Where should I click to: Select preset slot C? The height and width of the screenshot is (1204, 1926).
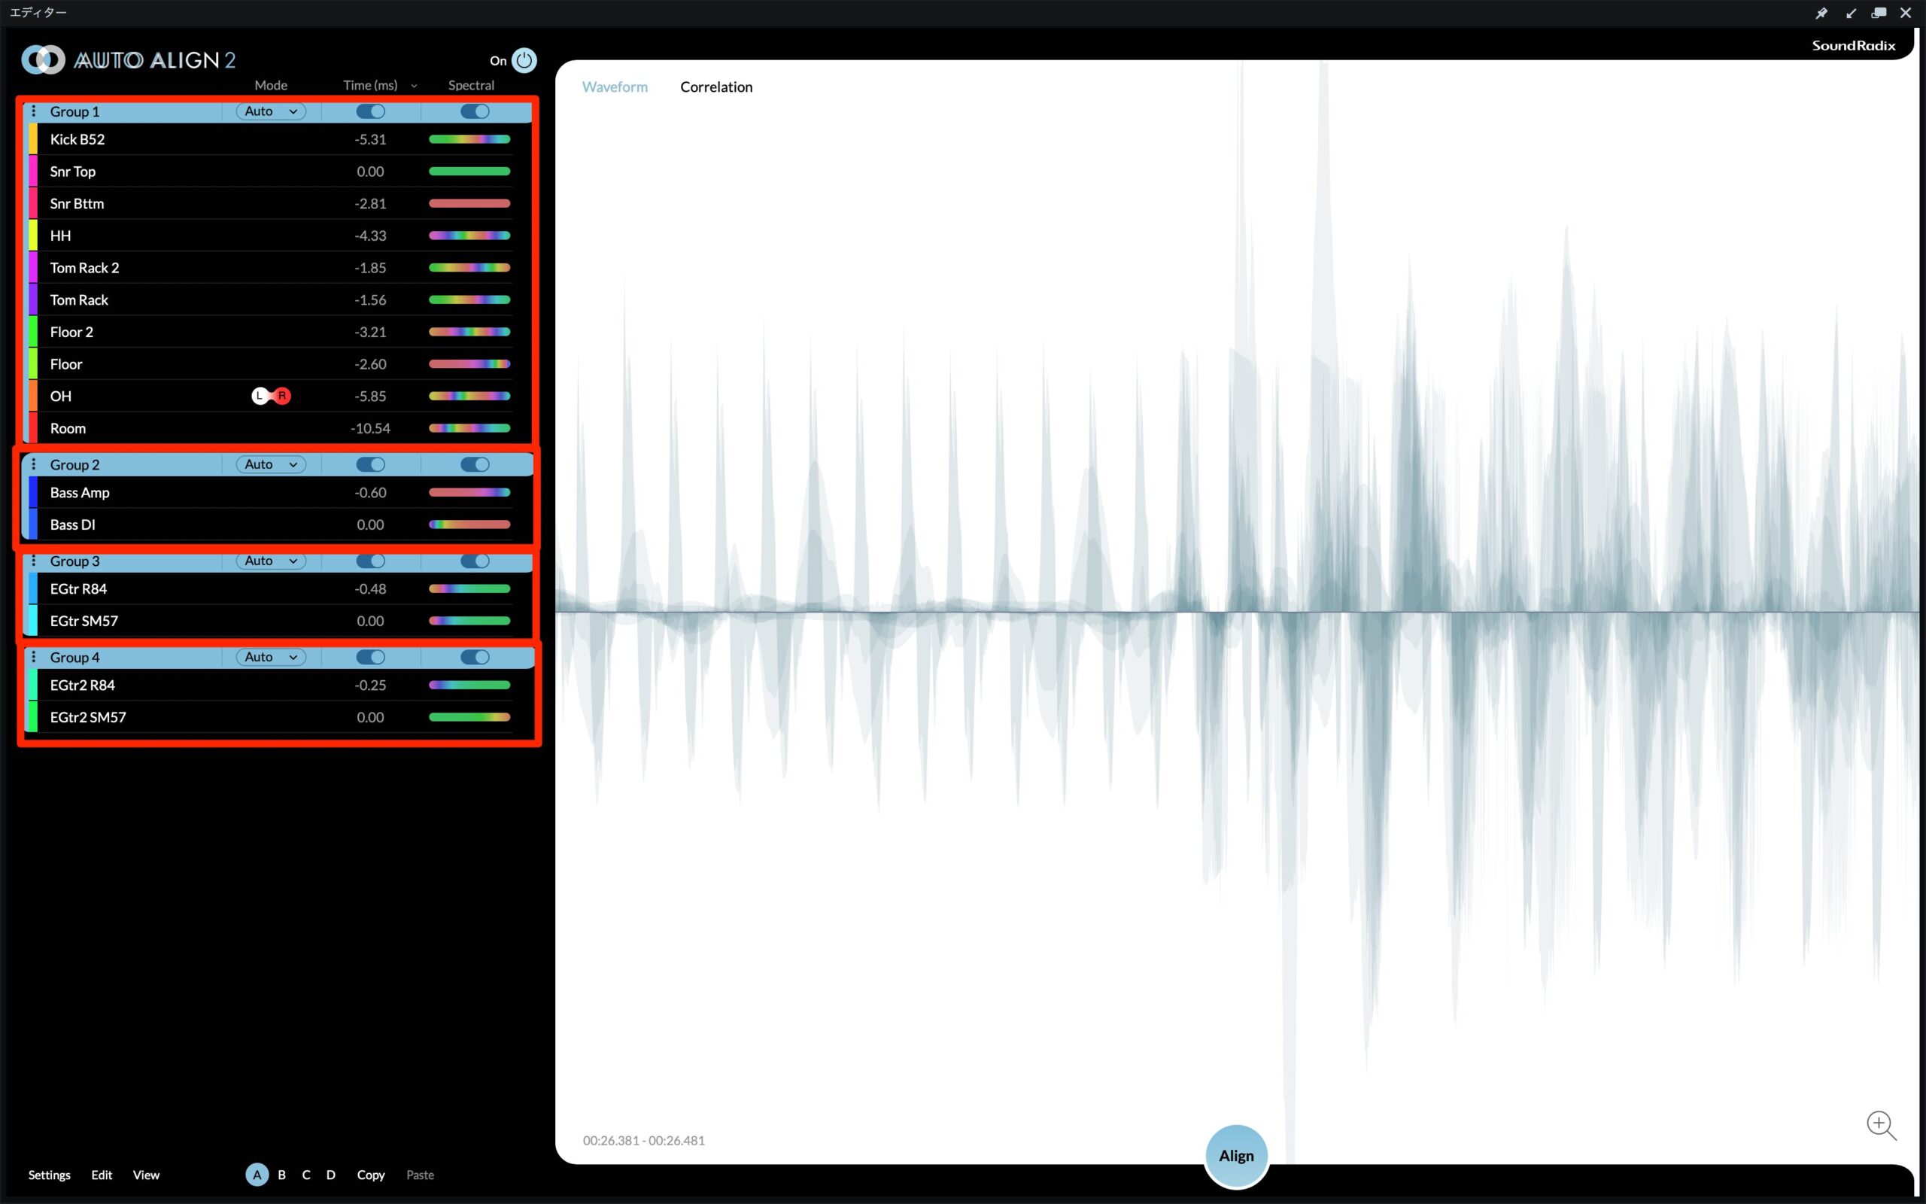306,1175
